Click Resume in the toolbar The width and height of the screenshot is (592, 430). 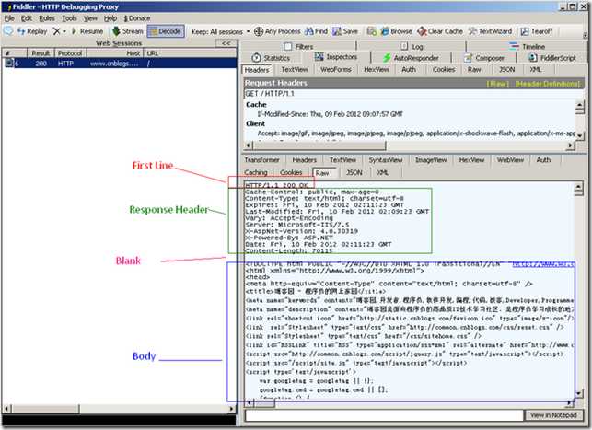click(87, 31)
